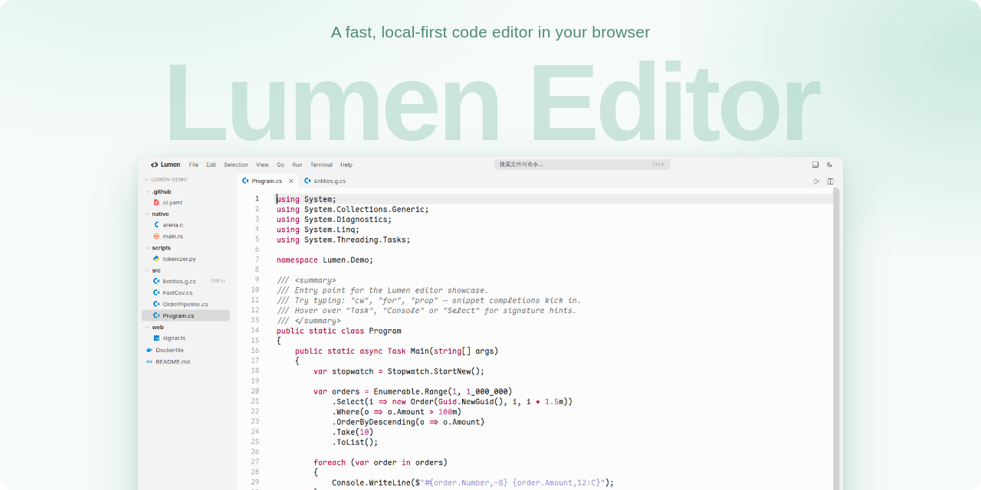
Task: Switch to the Program.cs editor tab
Action: [x=267, y=181]
